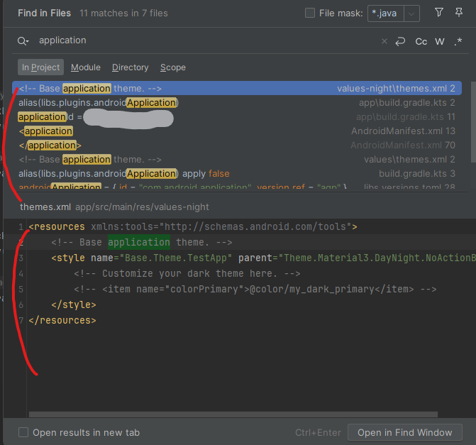Edit the *.java file mask field
The width and height of the screenshot is (476, 445).
386,13
